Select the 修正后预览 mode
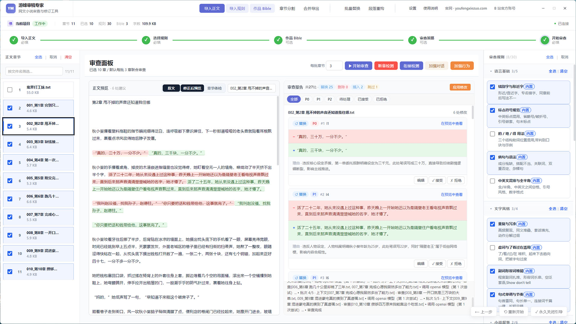The height and width of the screenshot is (324, 576). [x=192, y=88]
